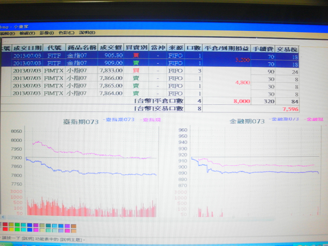Click the 手續費 column header
Image resolution: width=328 pixels, height=246 pixels.
tap(263, 49)
